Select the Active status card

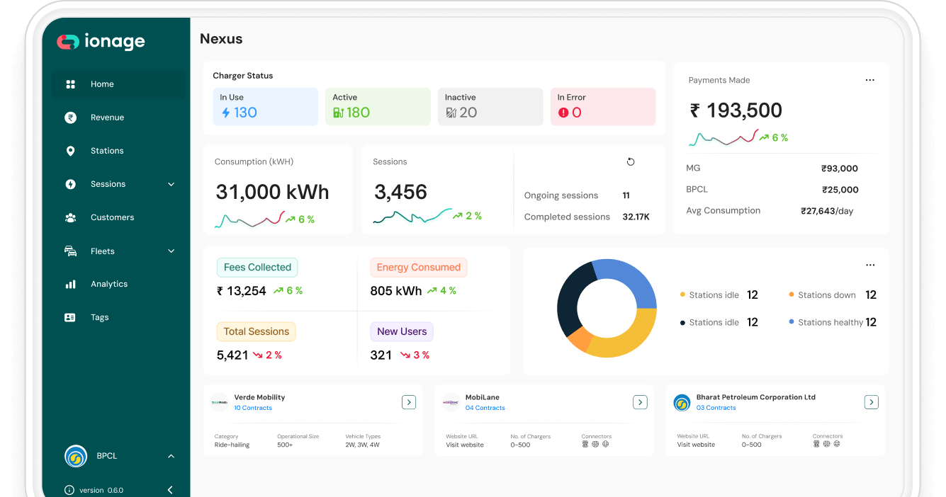pyautogui.click(x=378, y=107)
